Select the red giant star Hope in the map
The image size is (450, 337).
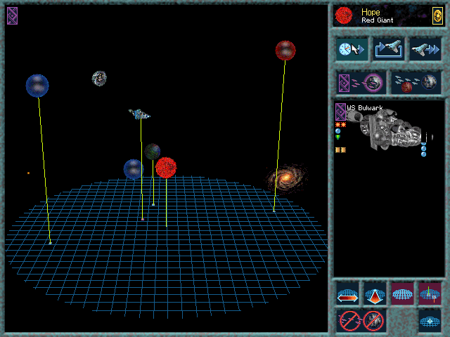click(166, 168)
